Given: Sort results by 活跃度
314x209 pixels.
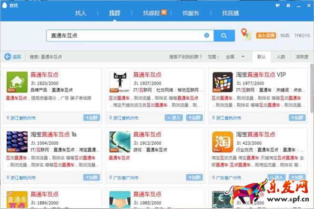Looking at the screenshot, I should [x=302, y=57].
